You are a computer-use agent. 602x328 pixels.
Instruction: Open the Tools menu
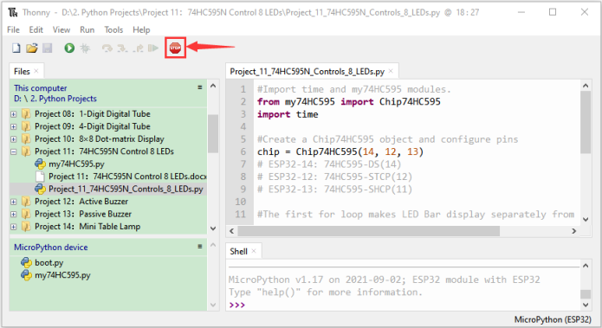point(113,29)
